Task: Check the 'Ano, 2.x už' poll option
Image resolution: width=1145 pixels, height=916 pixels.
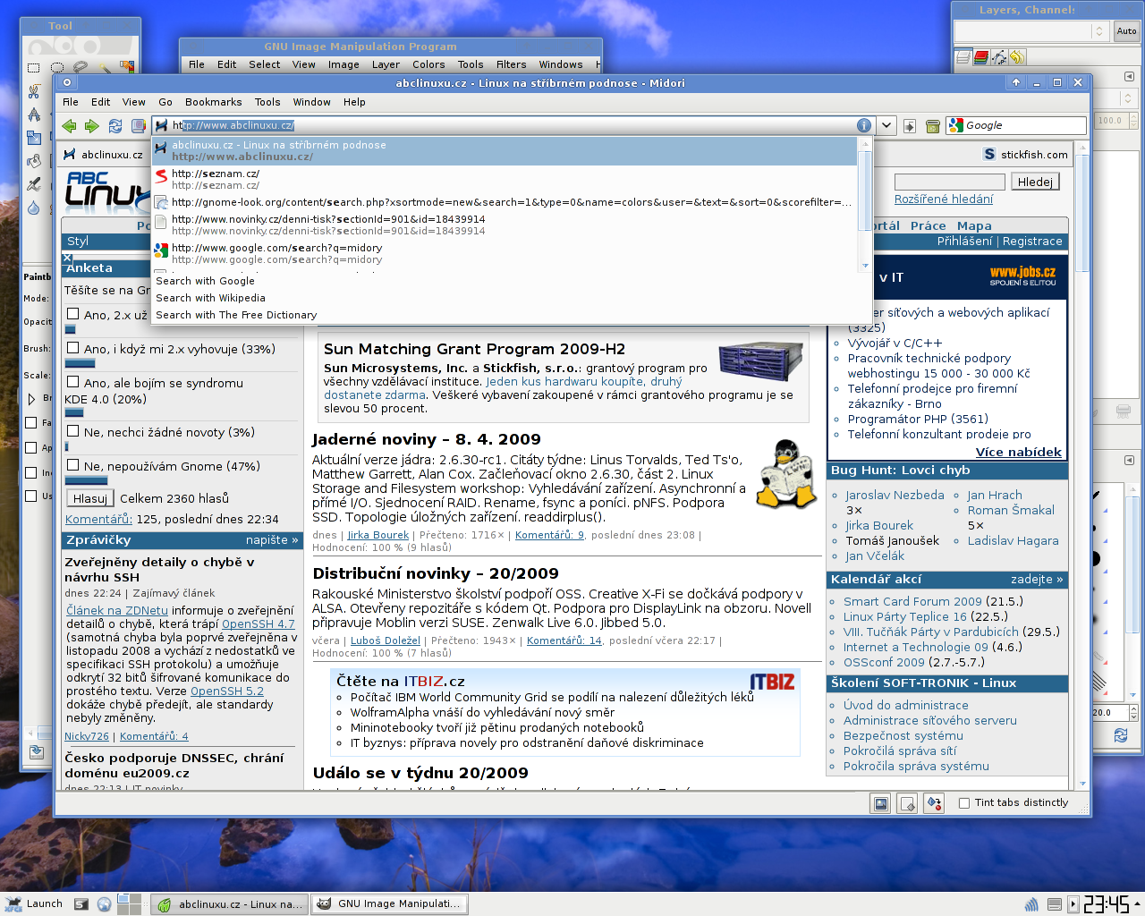Action: coord(73,314)
